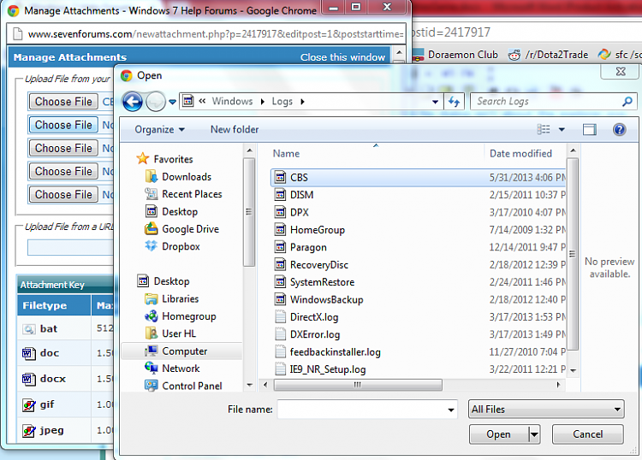Click the navigation pane scroll up arrow
The image size is (642, 460).
249,150
